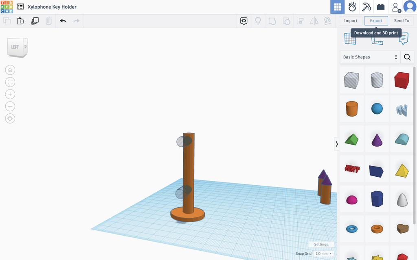Select the gray Paraboloid shape
The image size is (417, 260).
pos(402,199)
